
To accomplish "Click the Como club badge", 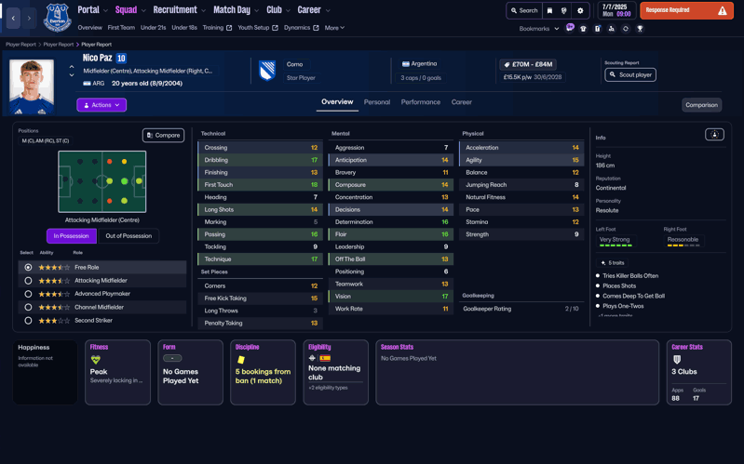I will [x=267, y=71].
